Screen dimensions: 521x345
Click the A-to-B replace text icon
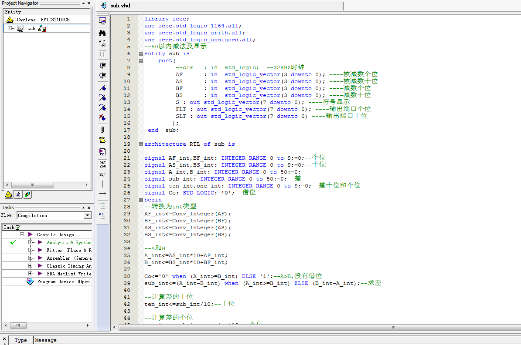click(x=102, y=43)
